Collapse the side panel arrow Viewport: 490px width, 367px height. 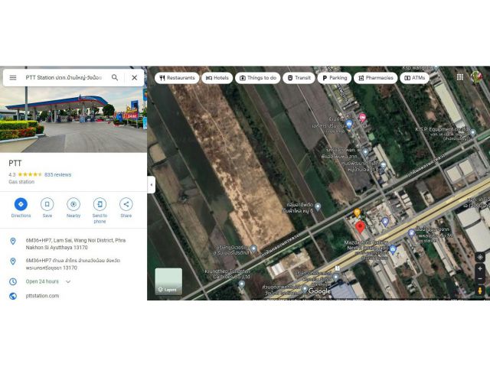tap(152, 185)
